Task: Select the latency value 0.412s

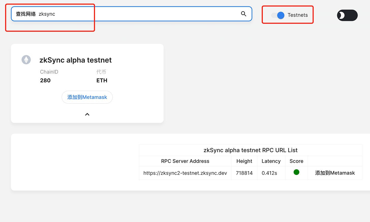Action: tap(269, 173)
